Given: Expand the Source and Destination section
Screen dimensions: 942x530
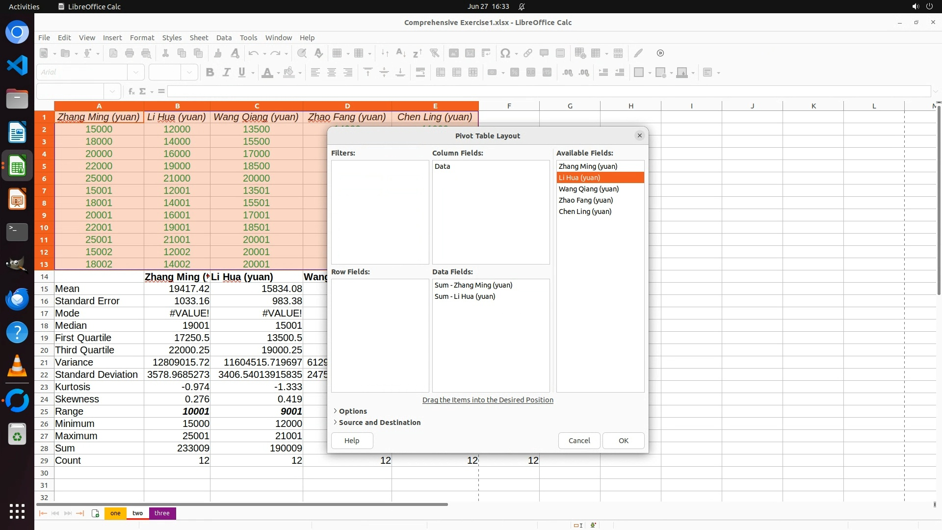Looking at the screenshot, I should click(379, 423).
